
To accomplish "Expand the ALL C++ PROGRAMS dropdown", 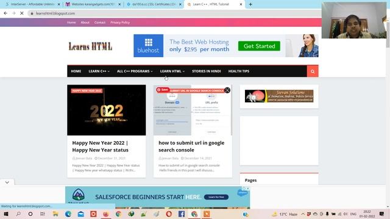I will coord(135,71).
